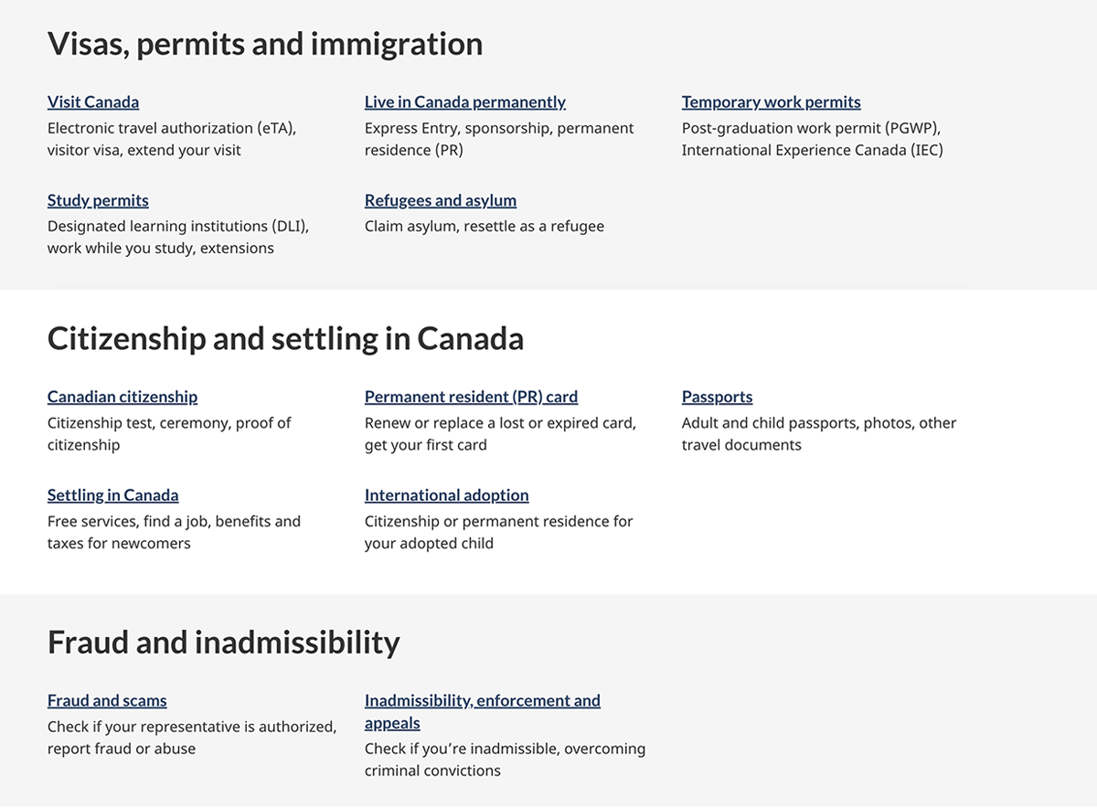Open the Visit Canada link
The height and width of the screenshot is (808, 1097).
click(x=93, y=102)
